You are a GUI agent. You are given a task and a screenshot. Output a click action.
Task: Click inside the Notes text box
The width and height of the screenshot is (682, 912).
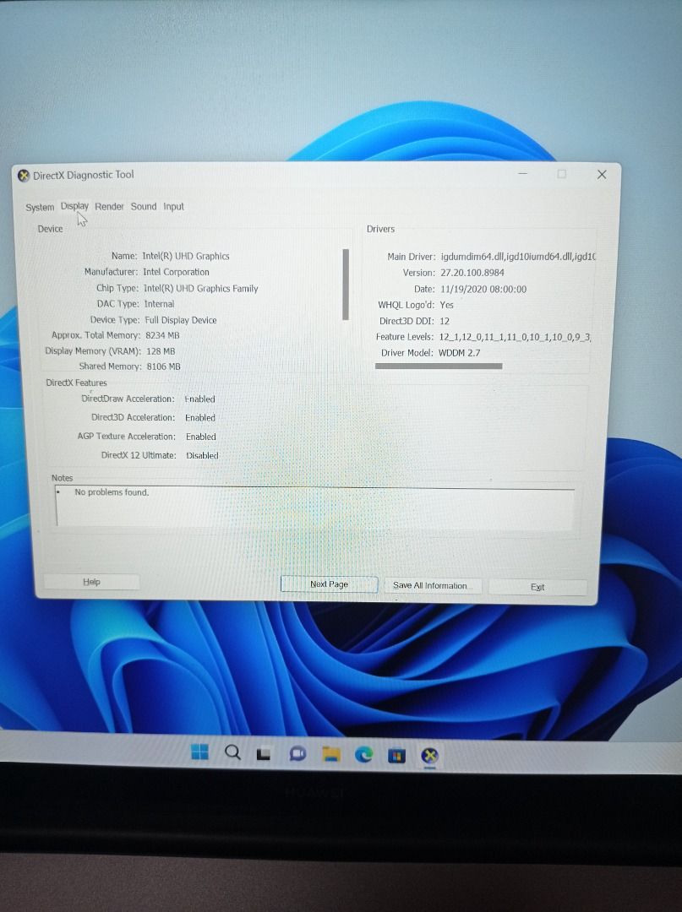tap(315, 507)
